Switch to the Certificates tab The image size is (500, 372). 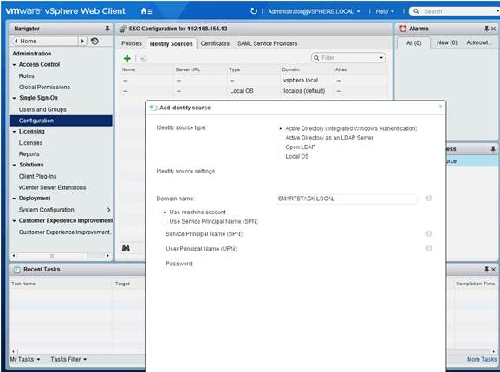pos(215,43)
